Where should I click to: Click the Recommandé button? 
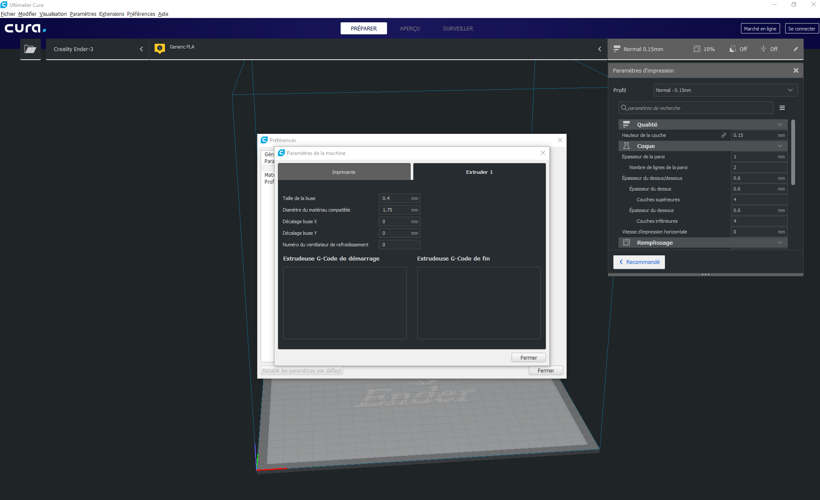click(x=639, y=262)
